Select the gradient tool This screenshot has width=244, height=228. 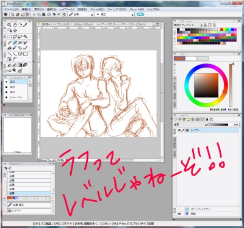20,65
